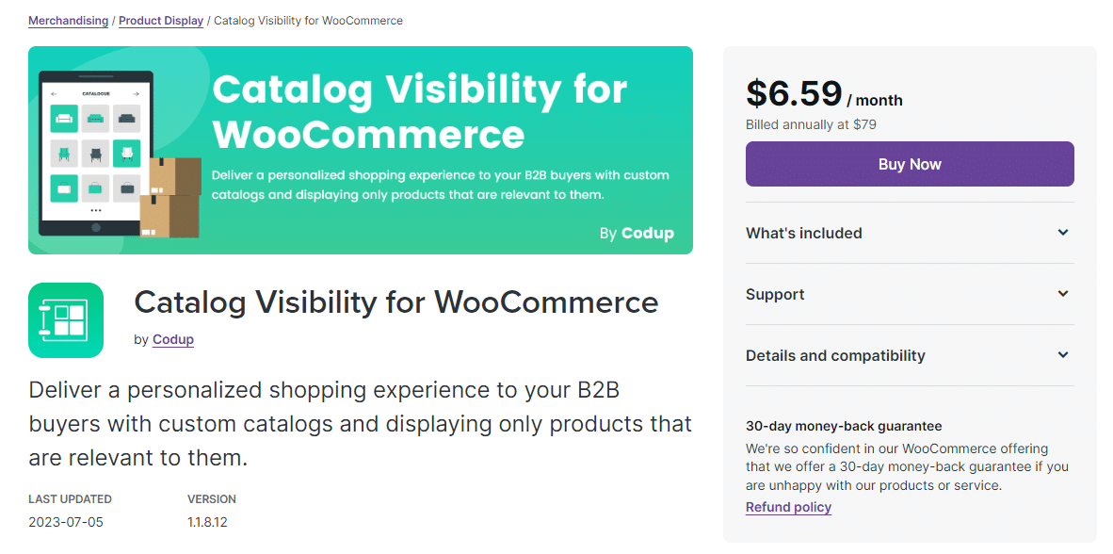The height and width of the screenshot is (554, 1113).
Task: Click the $6.59 monthly price text
Action: pos(794,93)
